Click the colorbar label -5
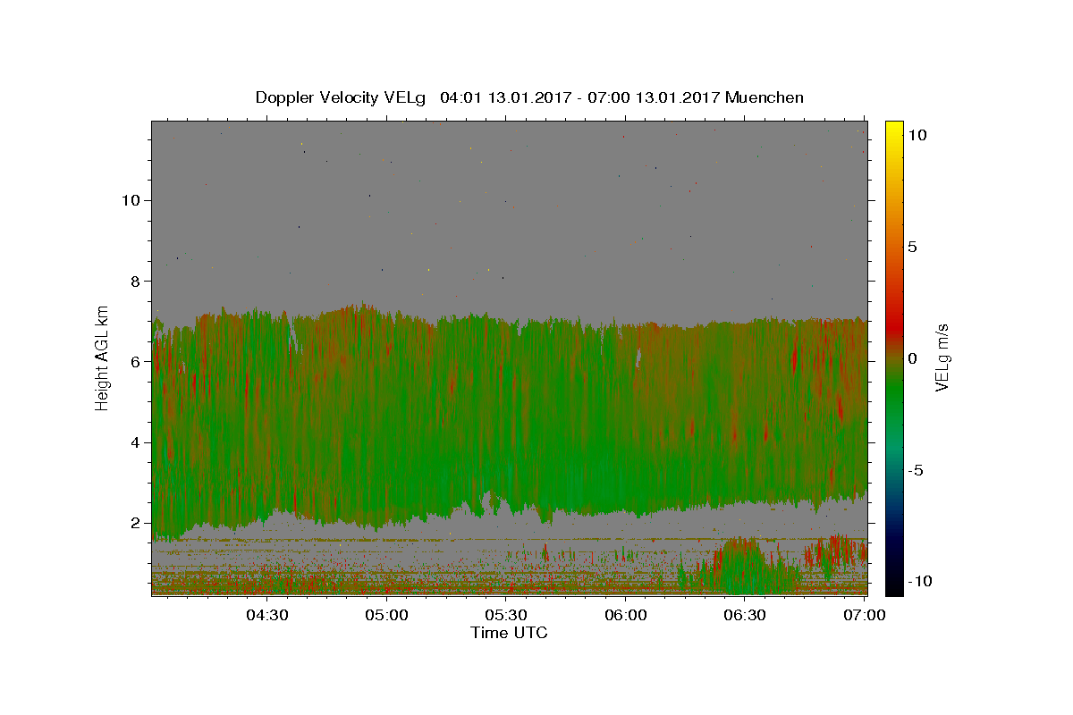Viewport: 1073px width, 715px height. tap(916, 470)
